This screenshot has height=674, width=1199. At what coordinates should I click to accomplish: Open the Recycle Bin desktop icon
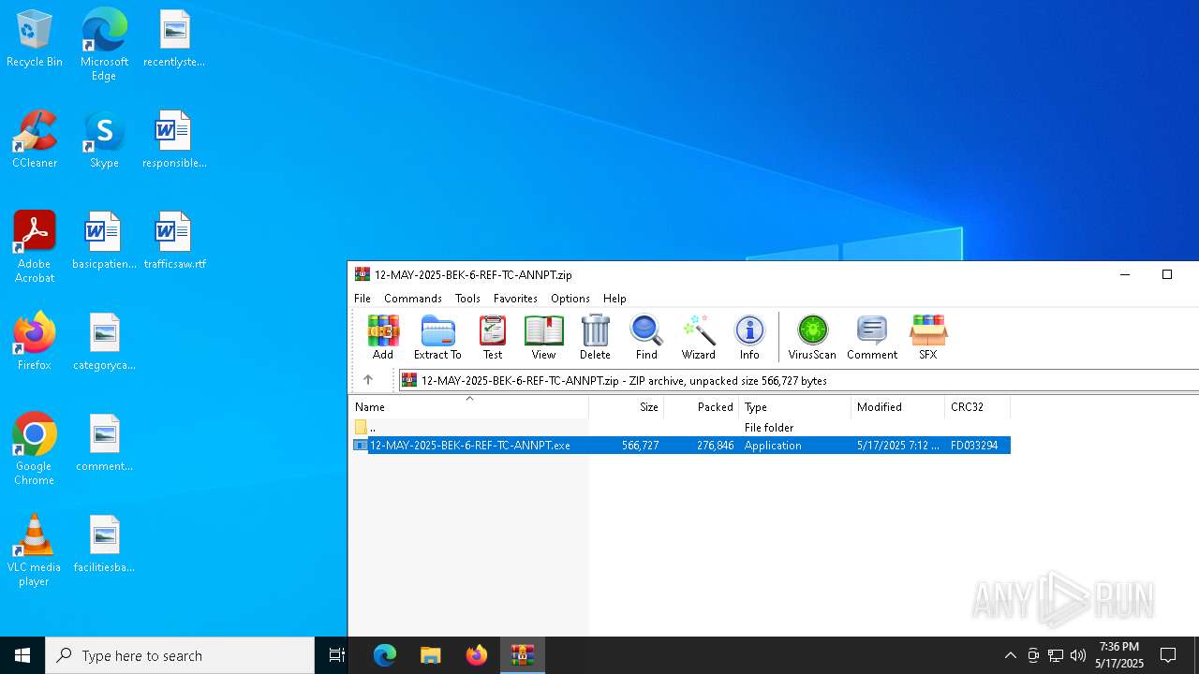(x=35, y=39)
